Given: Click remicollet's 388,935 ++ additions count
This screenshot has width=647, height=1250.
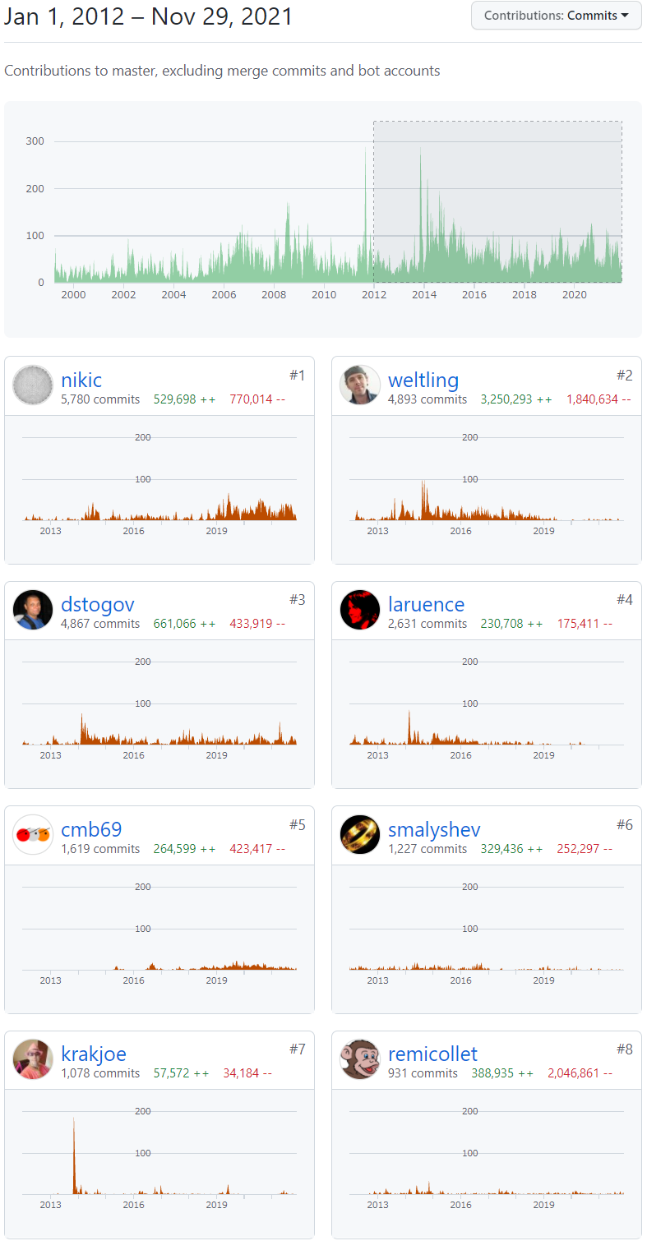Looking at the screenshot, I should click(x=502, y=1073).
